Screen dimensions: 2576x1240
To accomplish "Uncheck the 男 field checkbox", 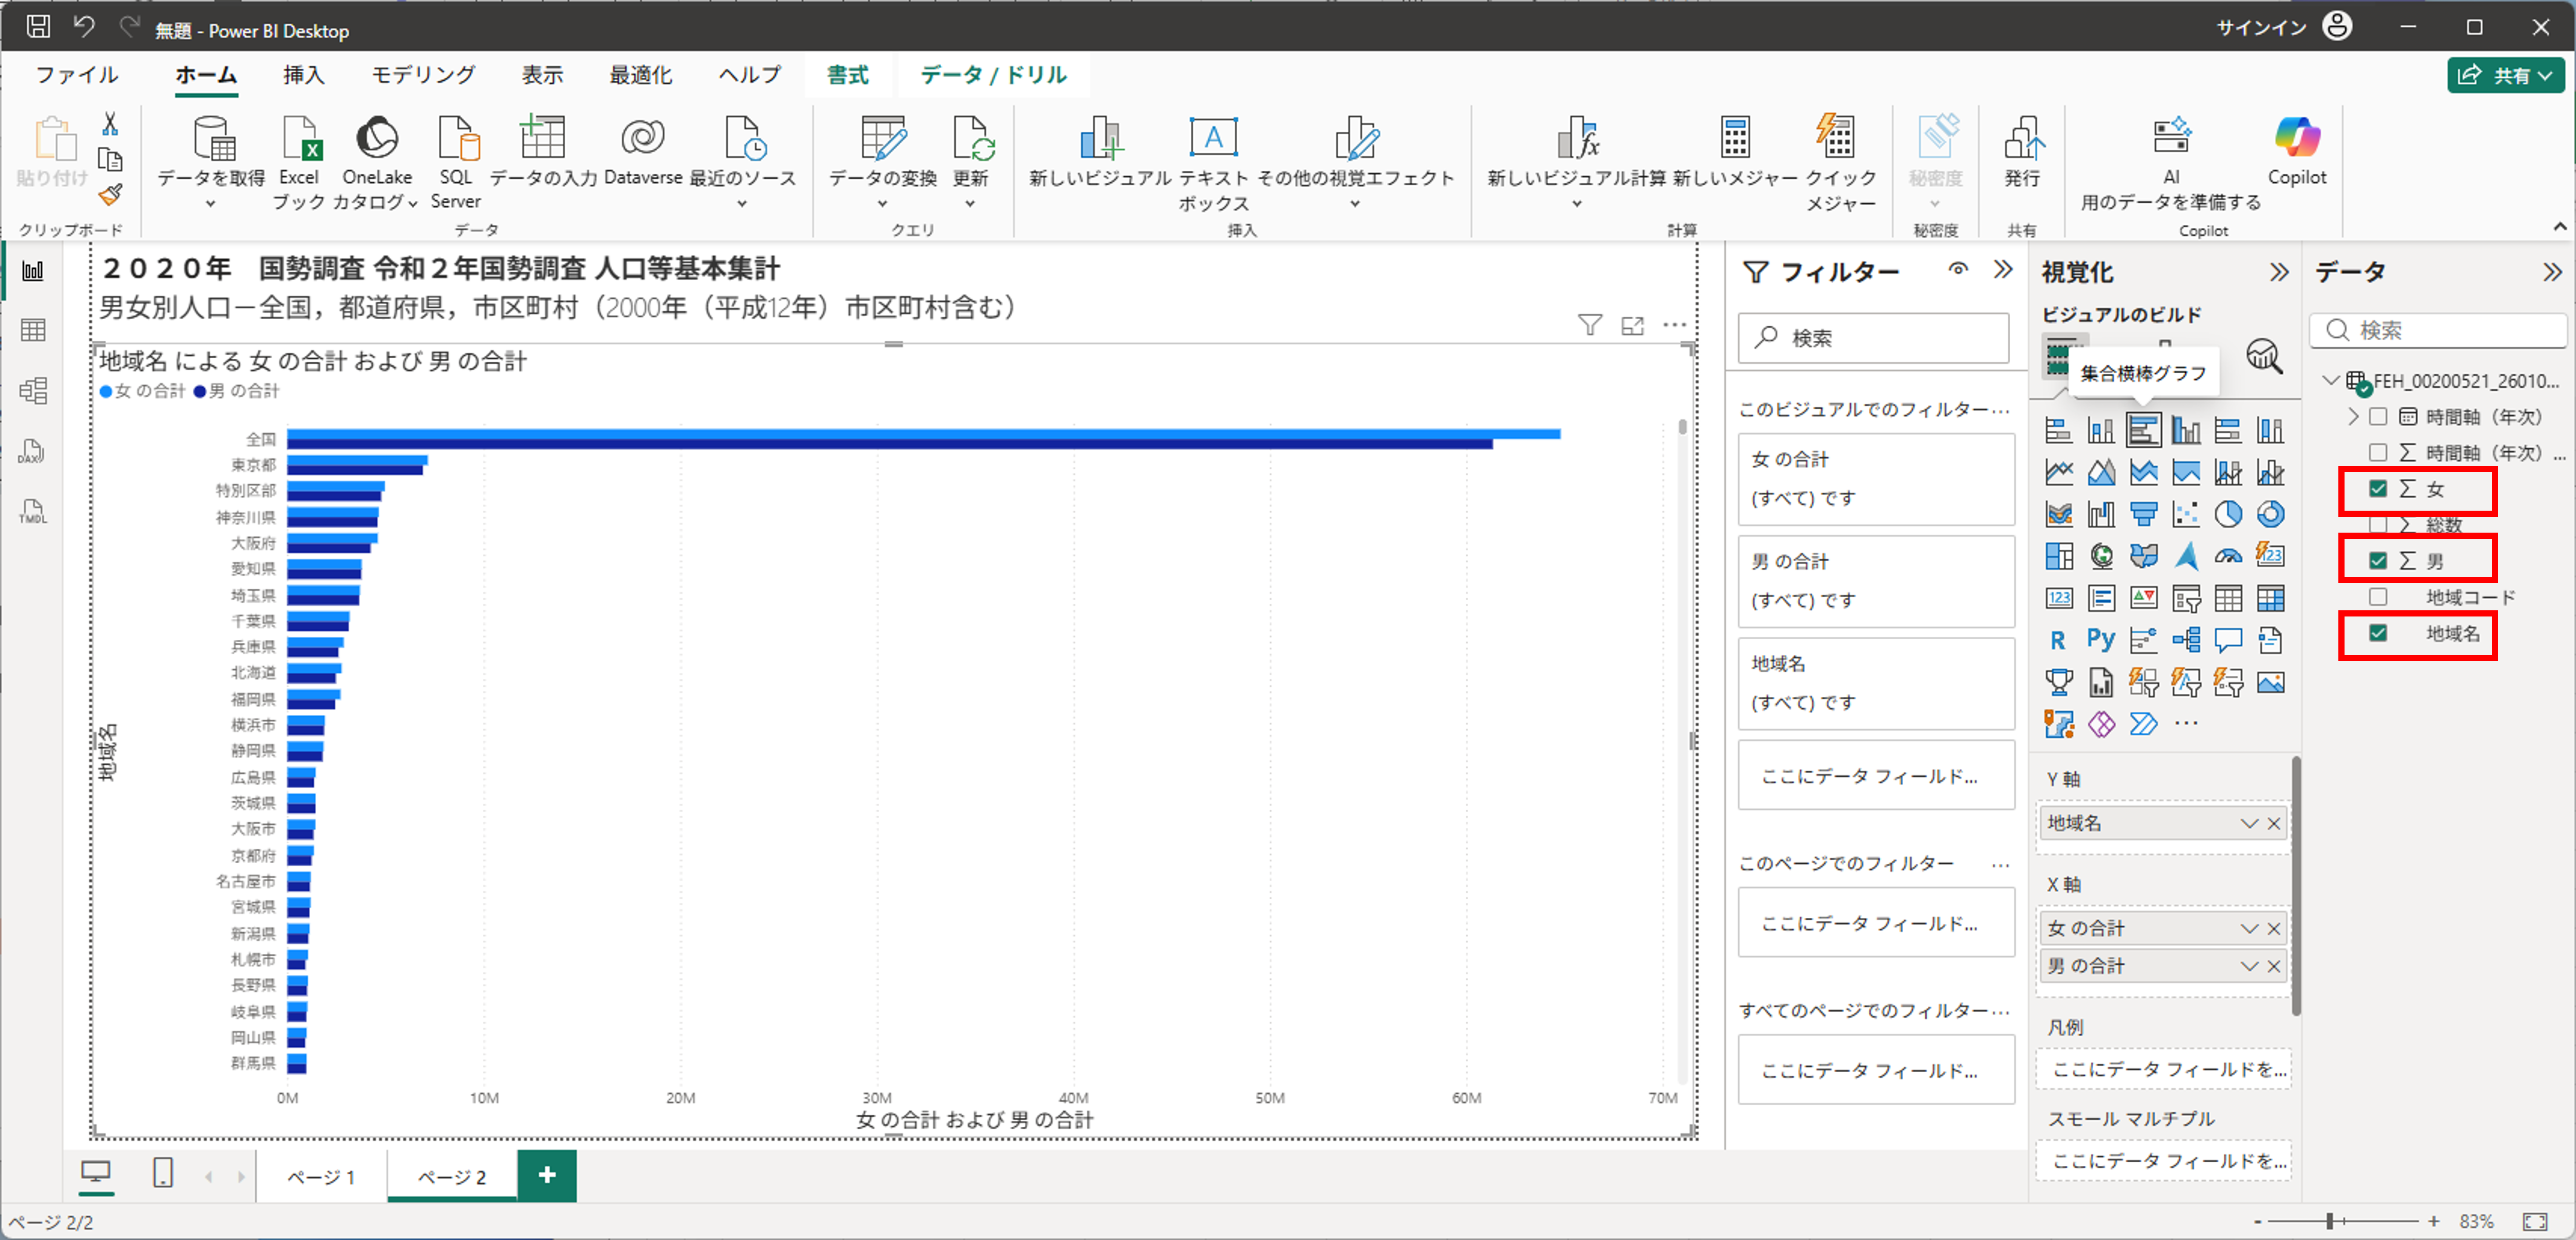I will pos(2378,561).
